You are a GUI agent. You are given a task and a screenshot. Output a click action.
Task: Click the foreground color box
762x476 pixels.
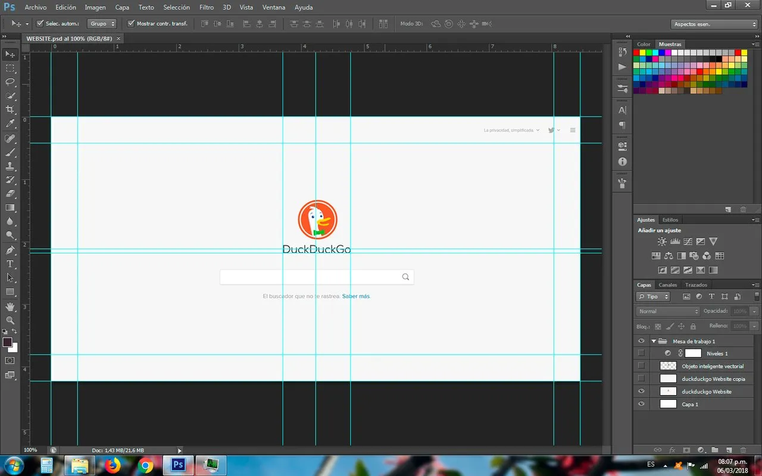7,342
